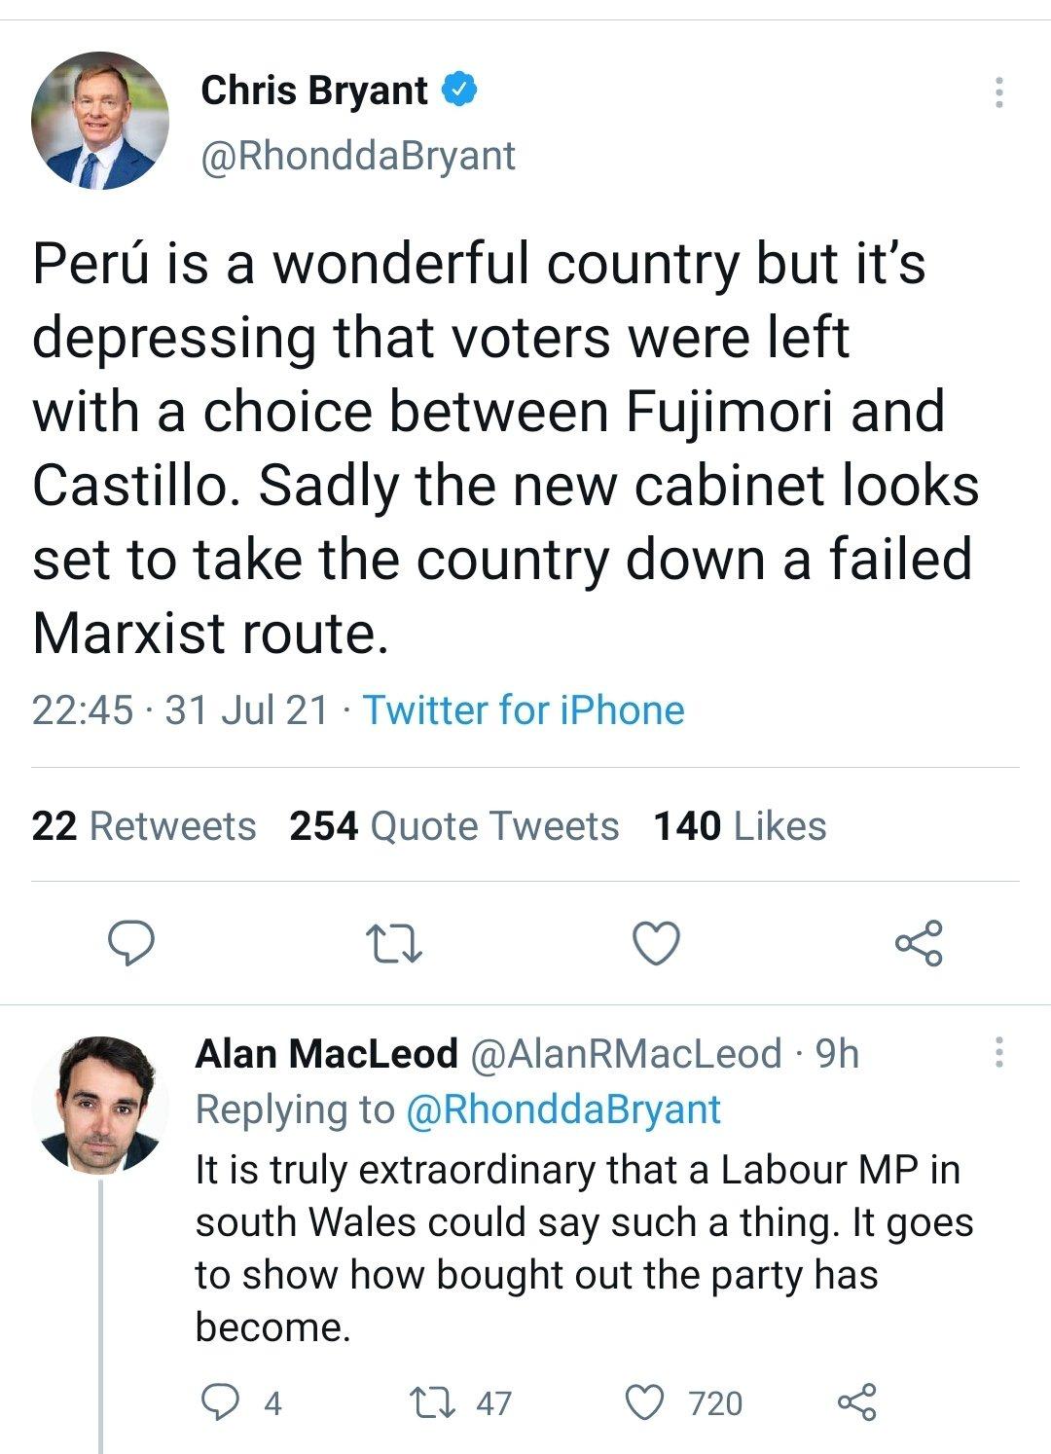Open more options on Chris Bryant's tweet

pos(997,92)
